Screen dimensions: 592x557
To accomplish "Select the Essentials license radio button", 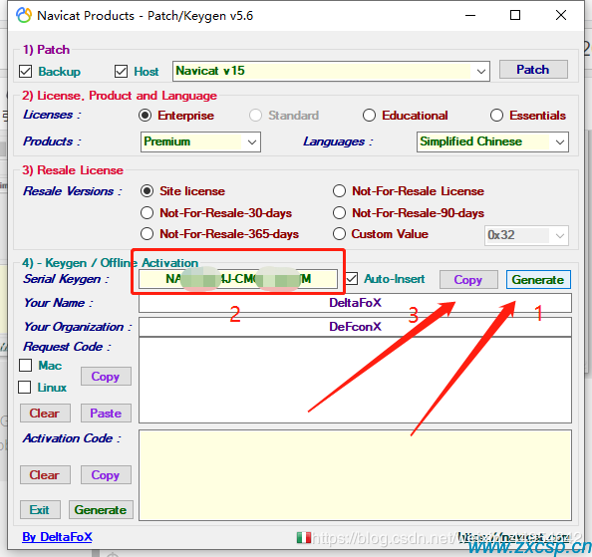I will [x=496, y=116].
